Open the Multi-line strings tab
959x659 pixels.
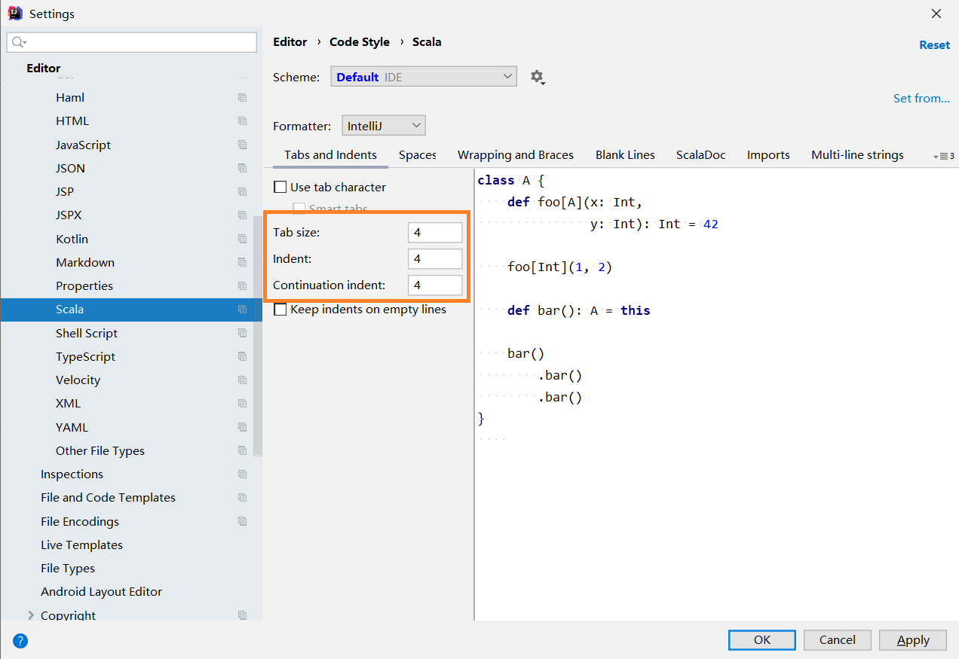857,154
